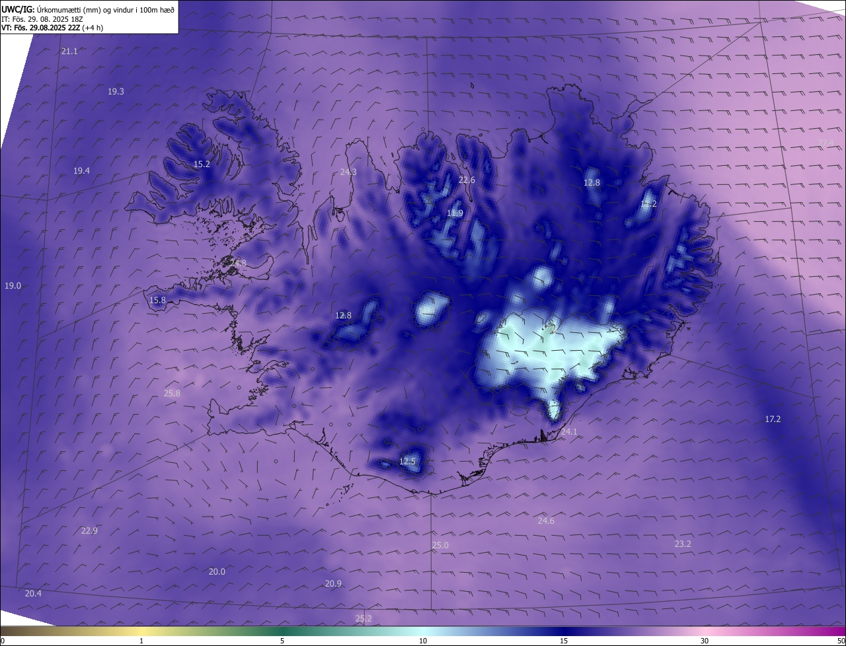Viewport: 846px width, 646px height.
Task: Select the 24.1 value on the southeast coast
Action: click(569, 432)
